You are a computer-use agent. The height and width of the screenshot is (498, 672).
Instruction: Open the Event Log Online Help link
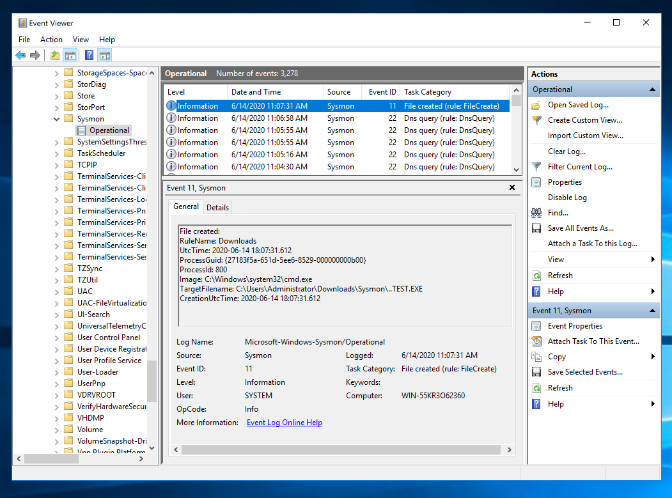click(x=284, y=423)
